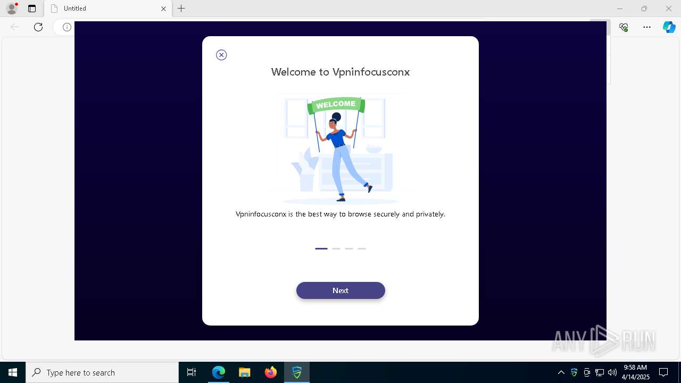This screenshot has height=383, width=681.
Task: Switch to the VPN shield app on taskbar
Action: click(x=297, y=372)
